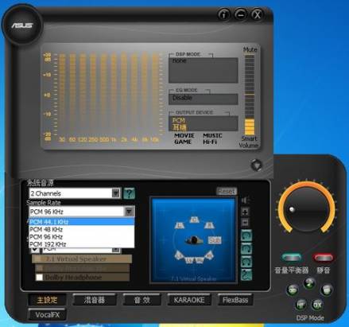The image size is (349, 327).
Task: Activate the HF DSP mode button
Action: [x=301, y=305]
